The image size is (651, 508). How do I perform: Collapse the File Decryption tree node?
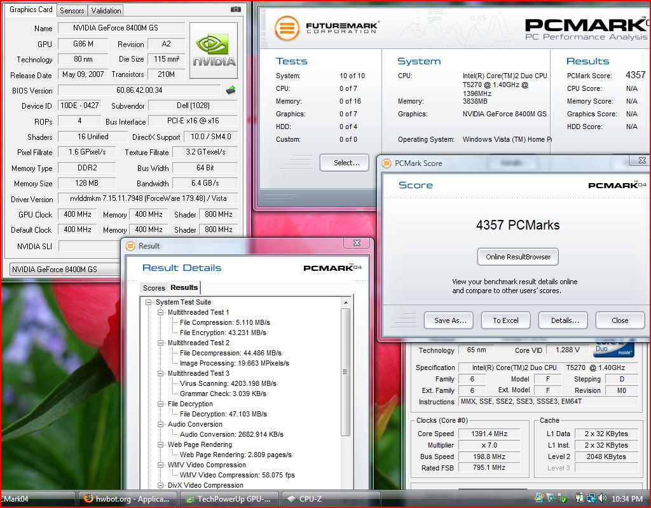pos(160,404)
